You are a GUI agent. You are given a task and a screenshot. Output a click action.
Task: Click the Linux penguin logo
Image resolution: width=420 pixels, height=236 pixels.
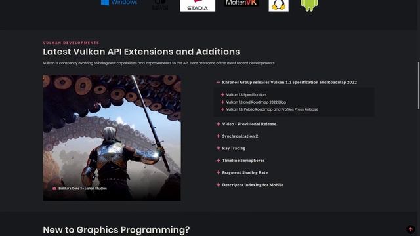[x=278, y=5]
